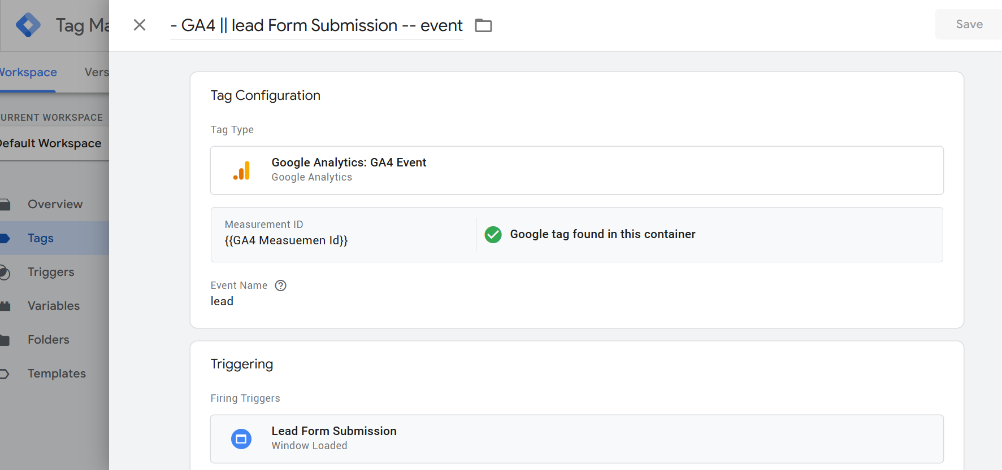Image resolution: width=1002 pixels, height=470 pixels.
Task: Open the folder icon next to tag name
Action: coord(483,25)
